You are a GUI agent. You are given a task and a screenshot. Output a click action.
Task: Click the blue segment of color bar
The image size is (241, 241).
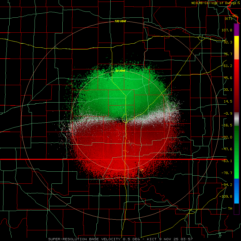(236, 191)
